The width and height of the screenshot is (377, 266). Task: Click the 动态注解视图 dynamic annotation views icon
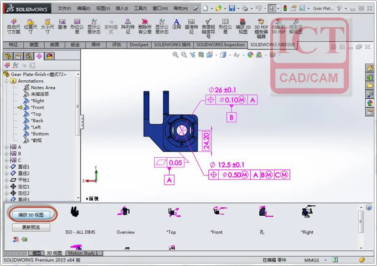(296, 26)
